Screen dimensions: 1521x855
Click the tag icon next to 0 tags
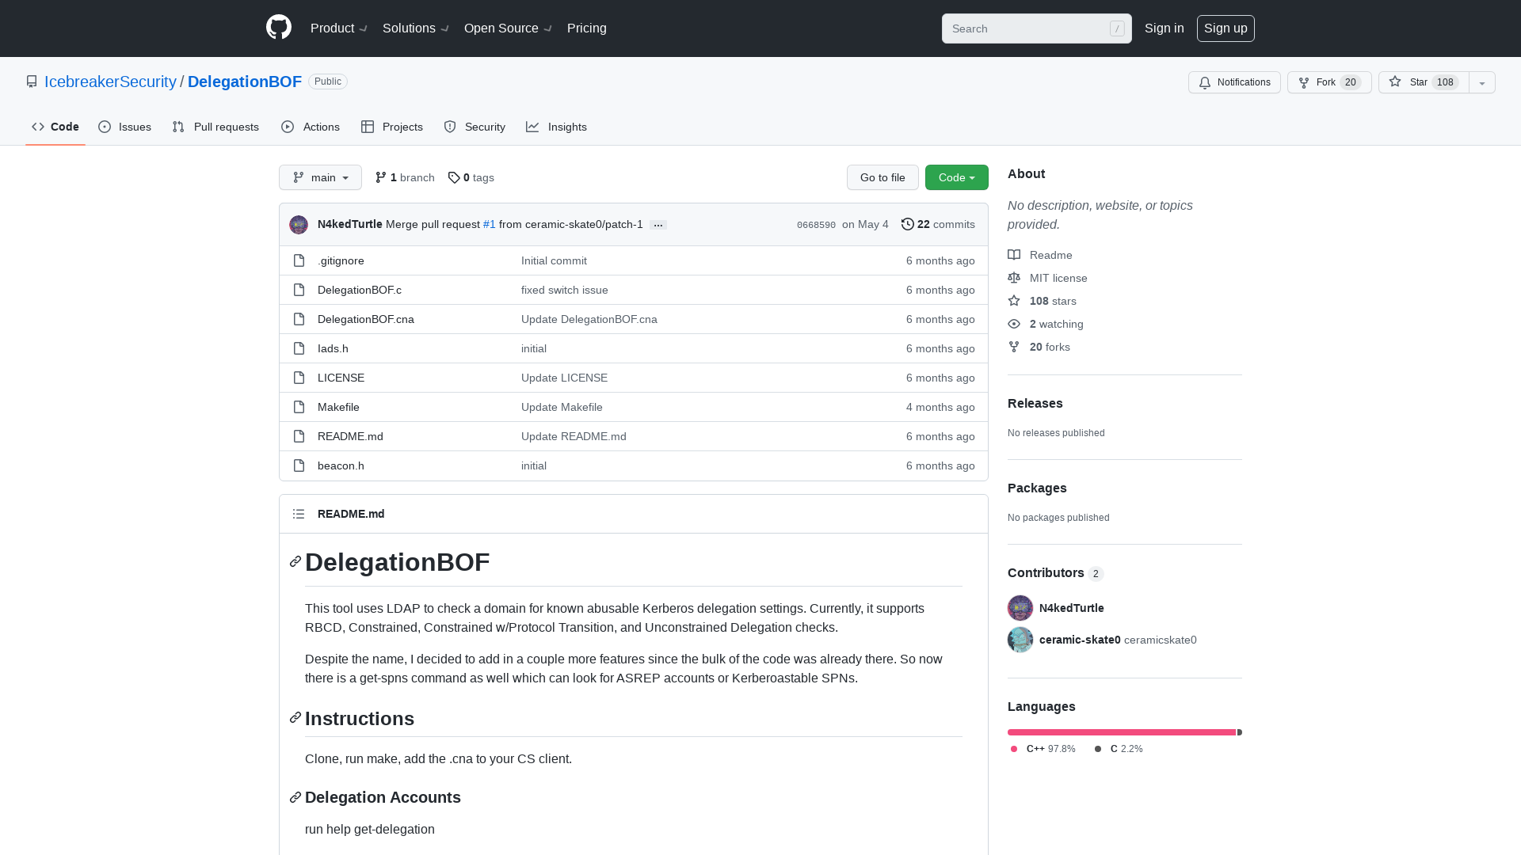(454, 177)
